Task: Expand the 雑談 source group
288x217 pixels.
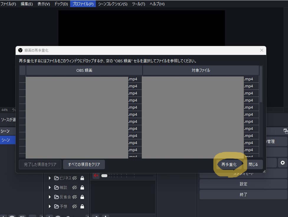Action: [50, 187]
